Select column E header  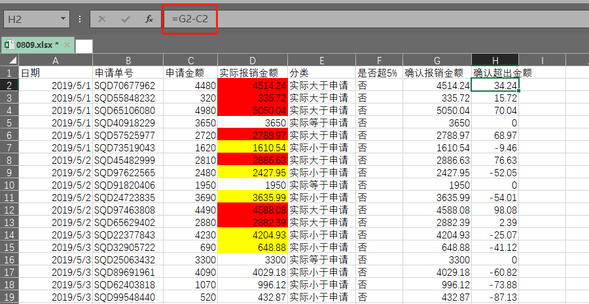pyautogui.click(x=322, y=60)
